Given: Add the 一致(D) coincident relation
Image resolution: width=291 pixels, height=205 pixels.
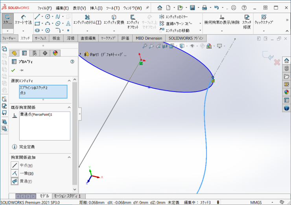Looking at the screenshot, I should point(15,173).
